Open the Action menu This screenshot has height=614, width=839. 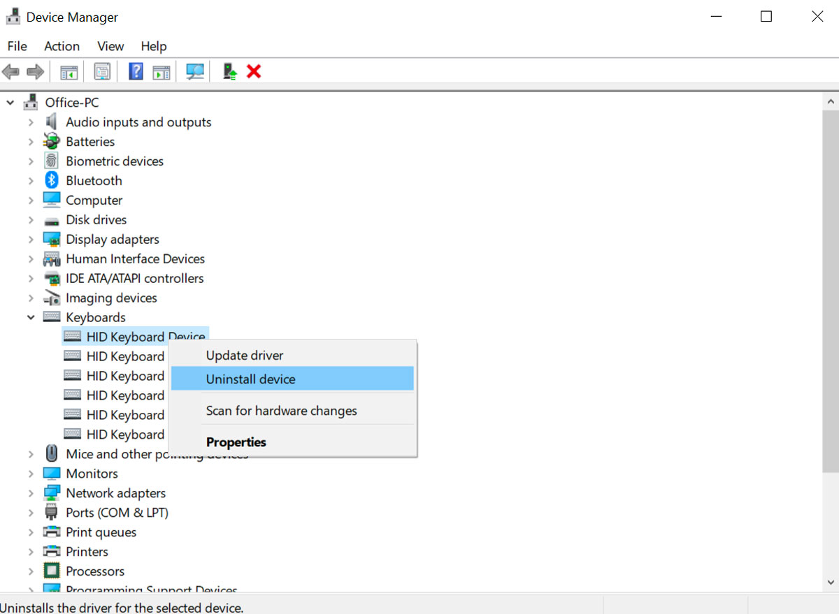pos(62,46)
